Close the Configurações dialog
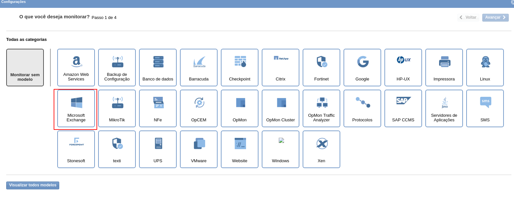 [x=512, y=2]
